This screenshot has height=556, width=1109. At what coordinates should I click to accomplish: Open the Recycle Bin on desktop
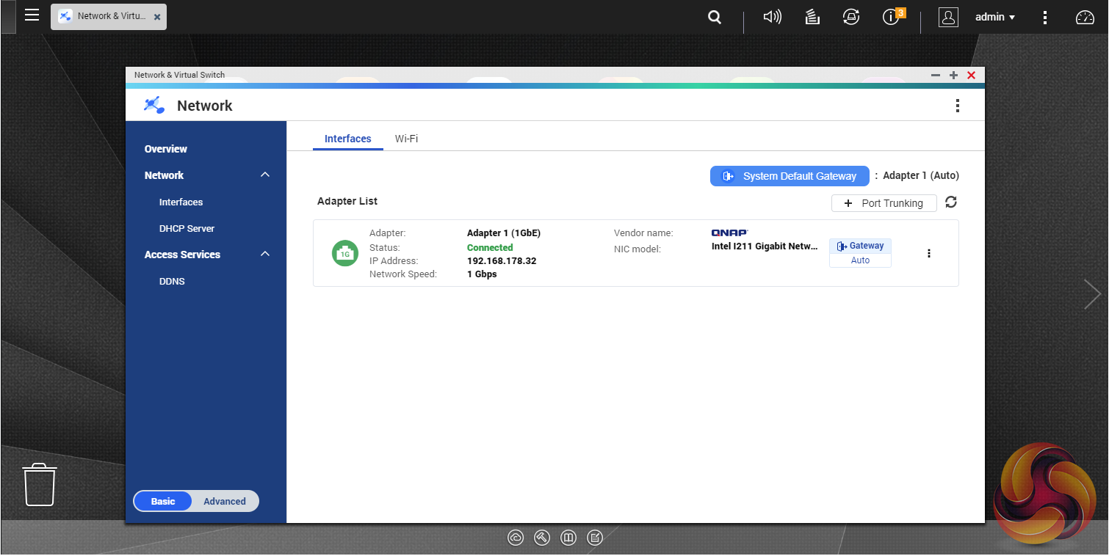coord(40,484)
